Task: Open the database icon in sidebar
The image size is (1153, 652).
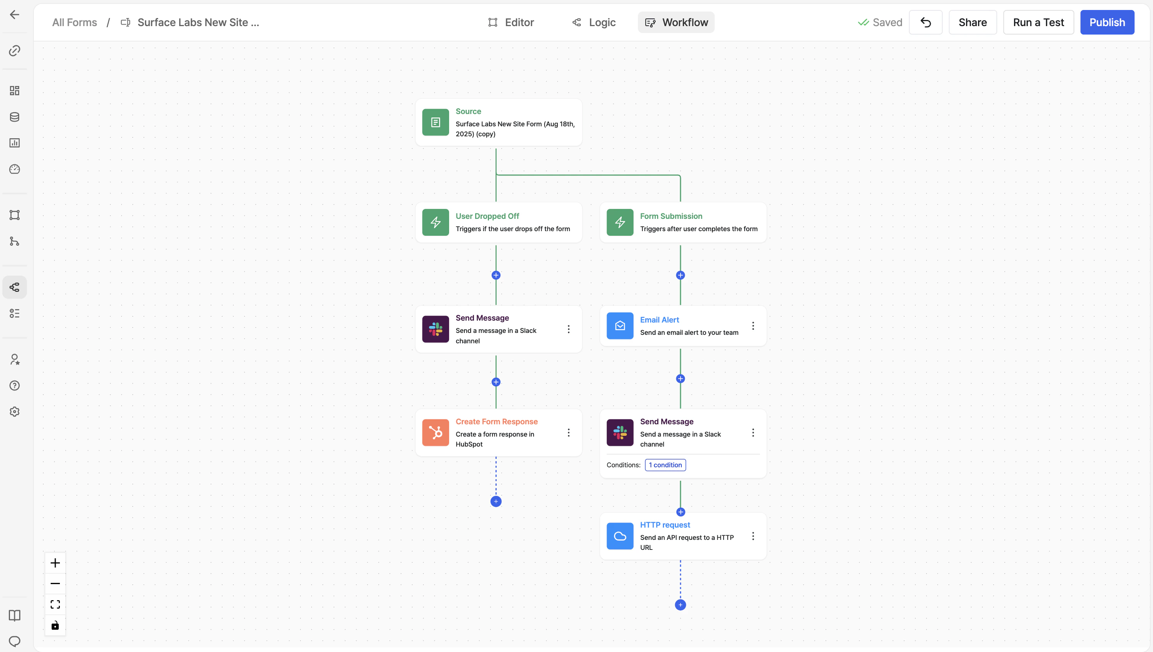Action: coord(15,117)
